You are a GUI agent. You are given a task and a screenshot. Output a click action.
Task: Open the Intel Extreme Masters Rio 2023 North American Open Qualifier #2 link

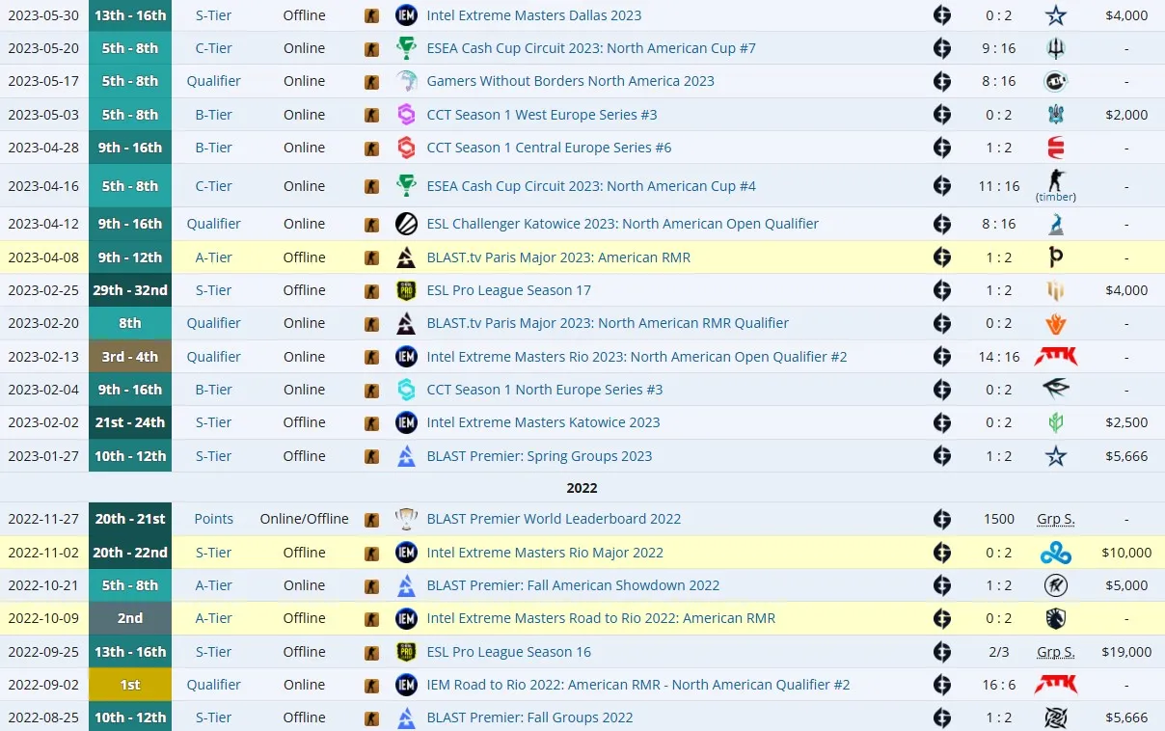[637, 357]
